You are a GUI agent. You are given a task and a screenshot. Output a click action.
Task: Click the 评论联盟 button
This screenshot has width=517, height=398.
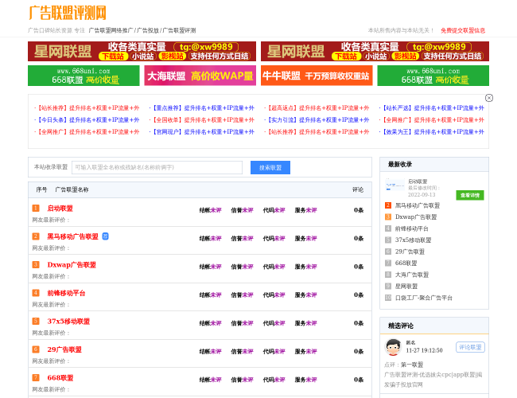pyautogui.click(x=470, y=347)
